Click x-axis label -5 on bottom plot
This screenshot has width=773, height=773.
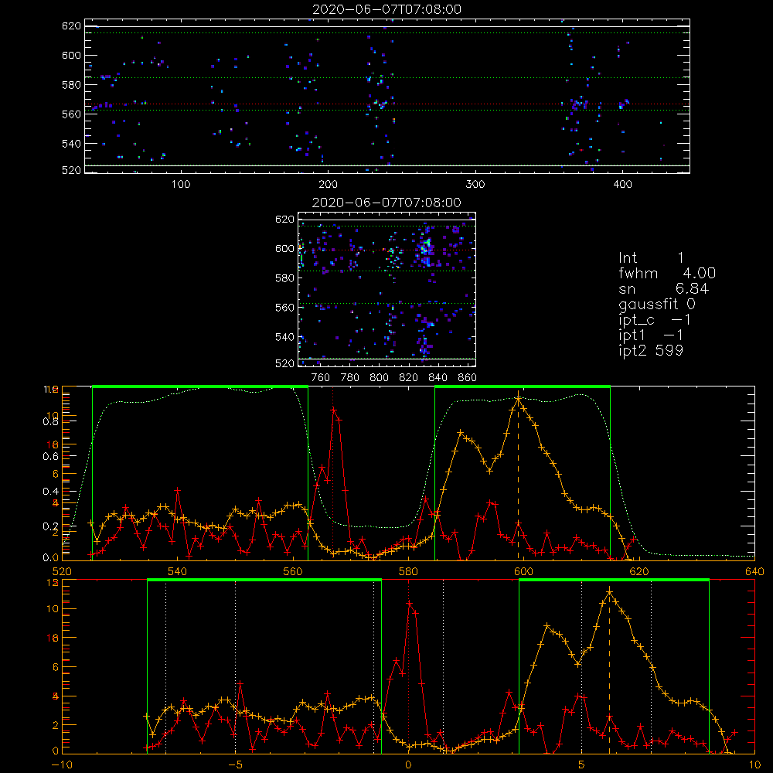tap(235, 764)
